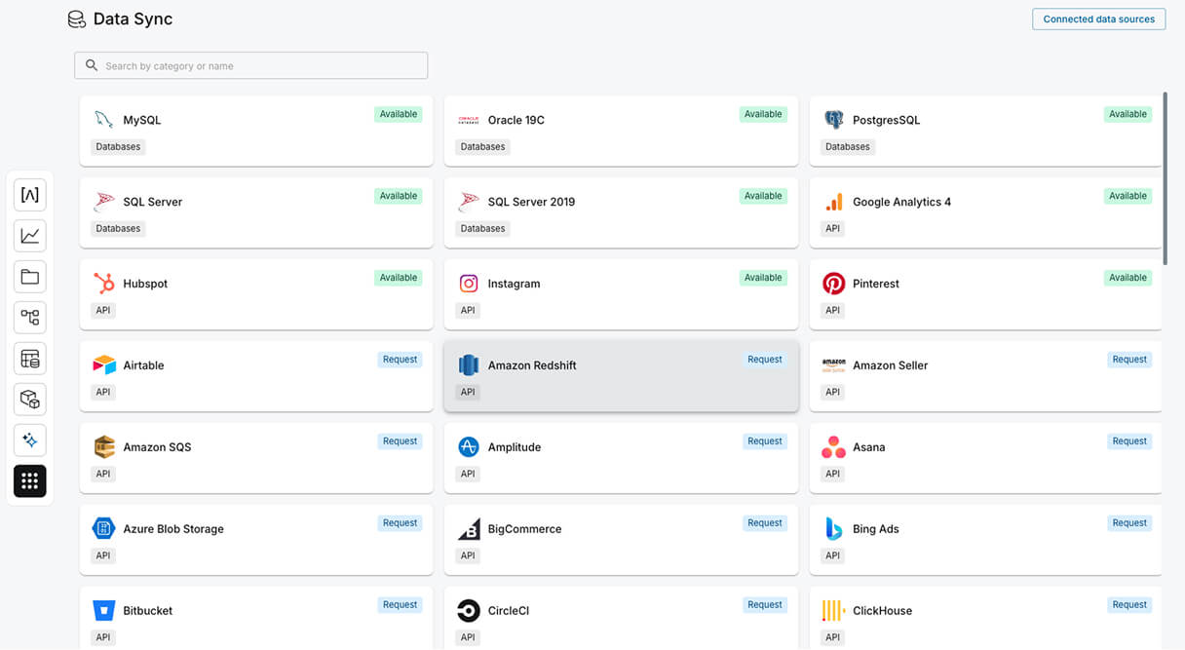1185x650 pixels.
Task: Click Available badge on PostgresSQL card
Action: click(1128, 114)
